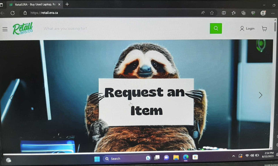Open a new browser tab

click(67, 4)
